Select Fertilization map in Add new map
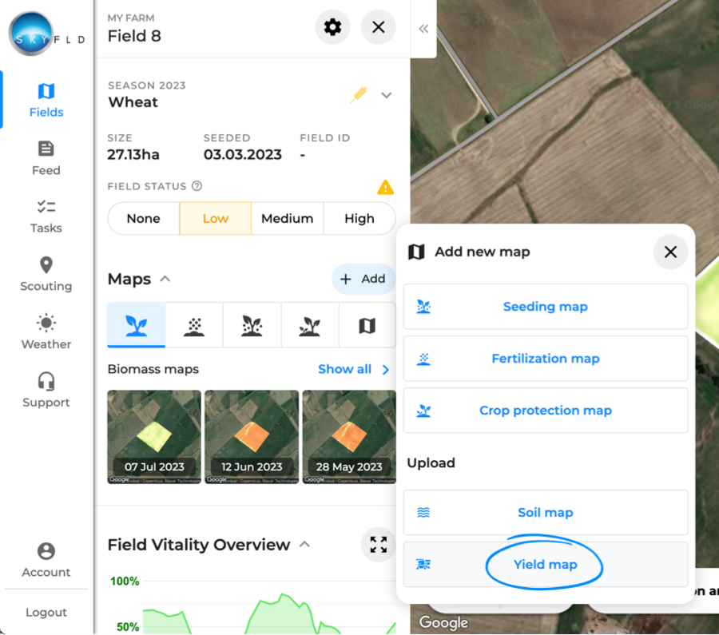Image resolution: width=719 pixels, height=635 pixels. pos(546,359)
